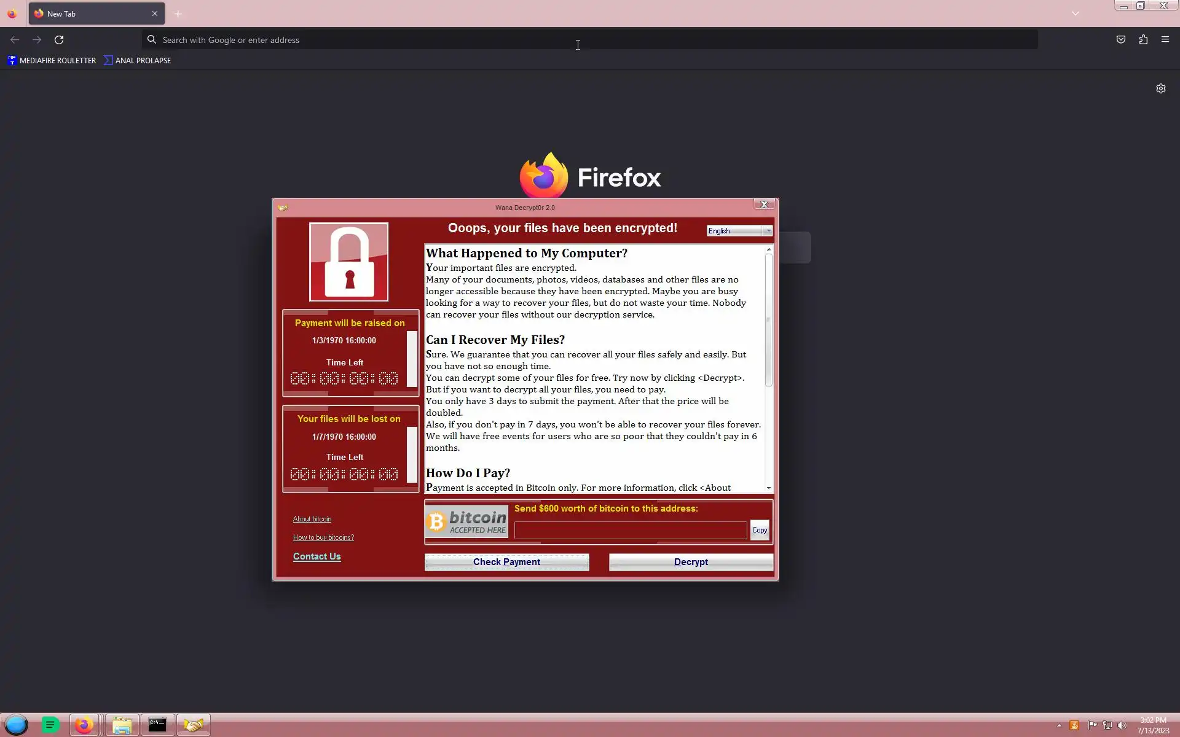The image size is (1180, 737).
Task: Open the Firefox extensions puzzle icon
Action: click(1143, 40)
